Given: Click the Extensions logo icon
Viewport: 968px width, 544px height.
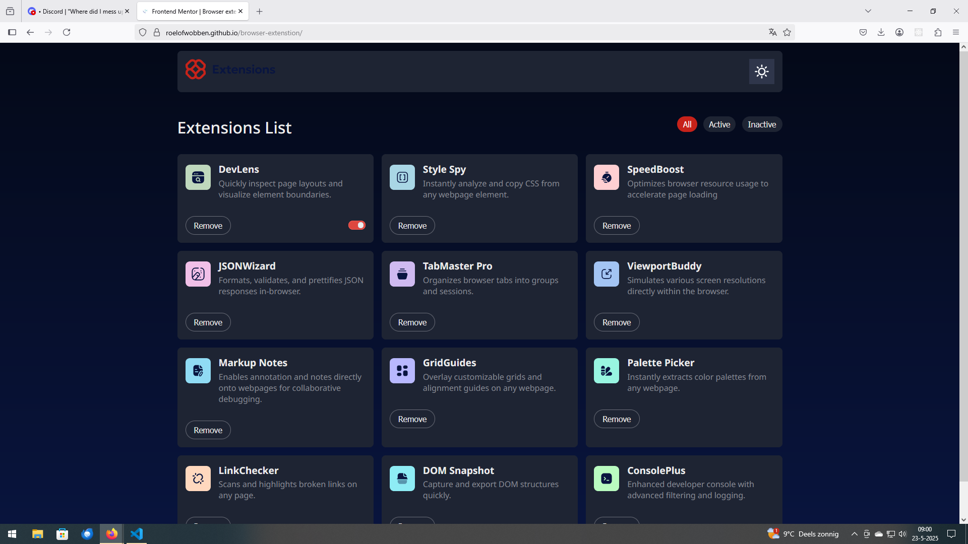Looking at the screenshot, I should (196, 70).
